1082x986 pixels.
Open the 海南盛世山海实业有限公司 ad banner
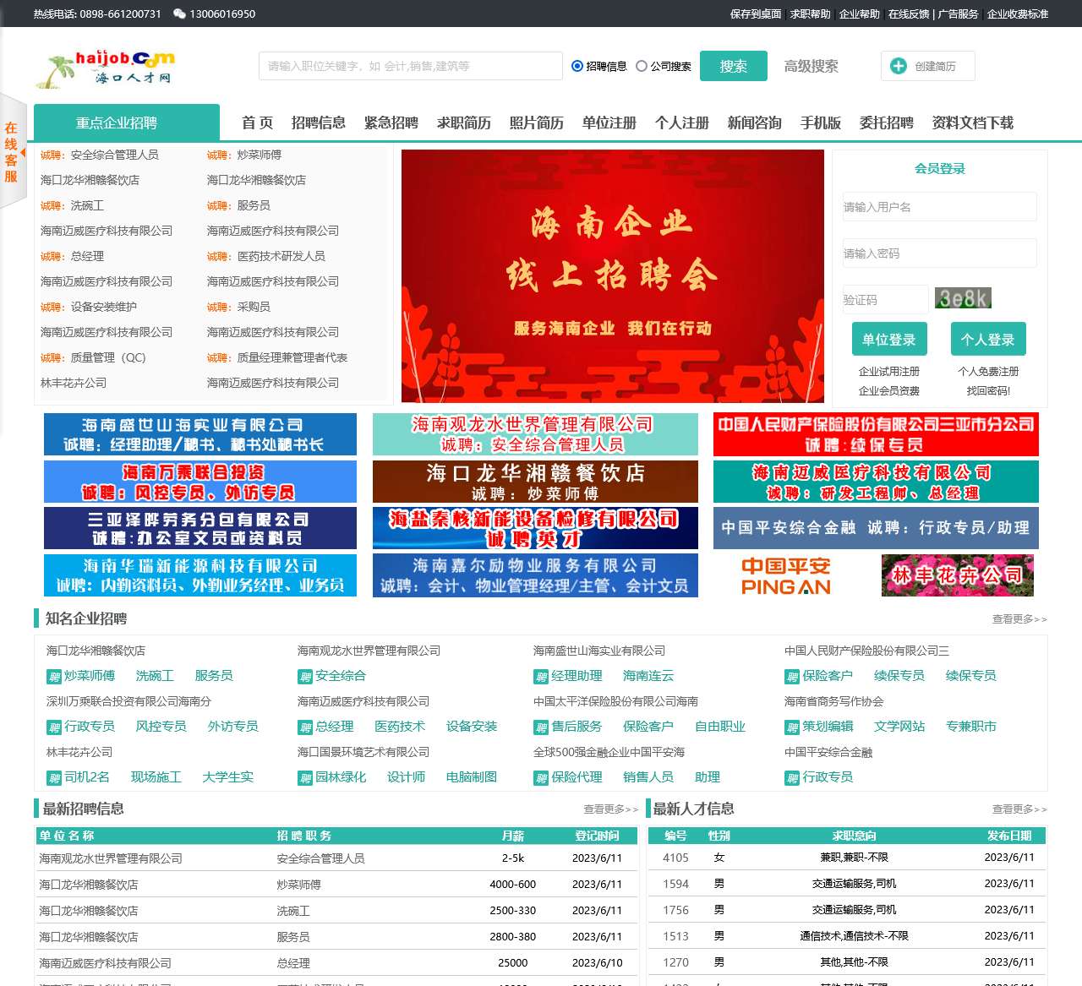point(200,434)
